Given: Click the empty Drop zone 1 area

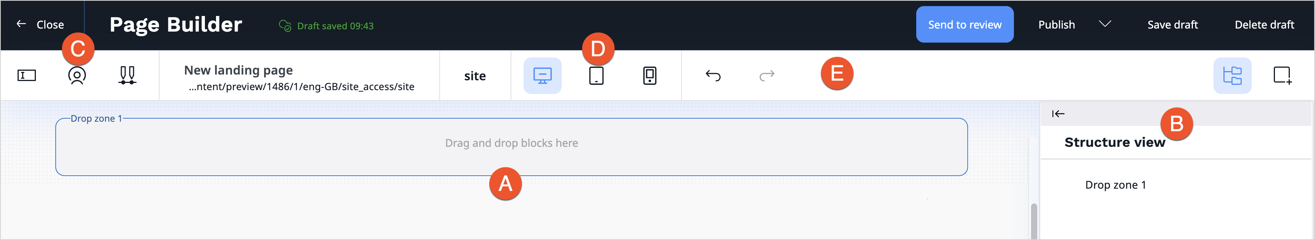Looking at the screenshot, I should (511, 148).
